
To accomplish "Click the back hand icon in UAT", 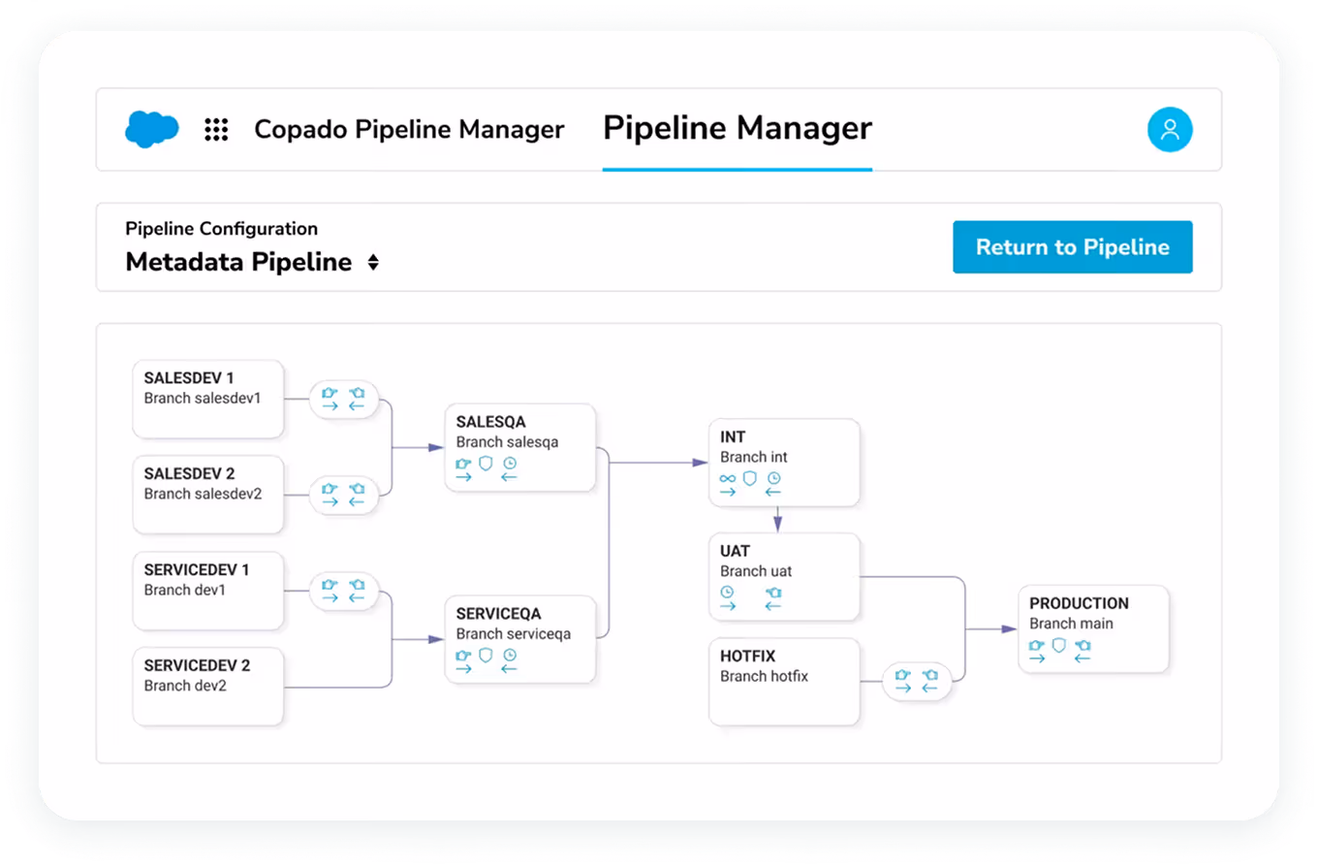I will 773,593.
